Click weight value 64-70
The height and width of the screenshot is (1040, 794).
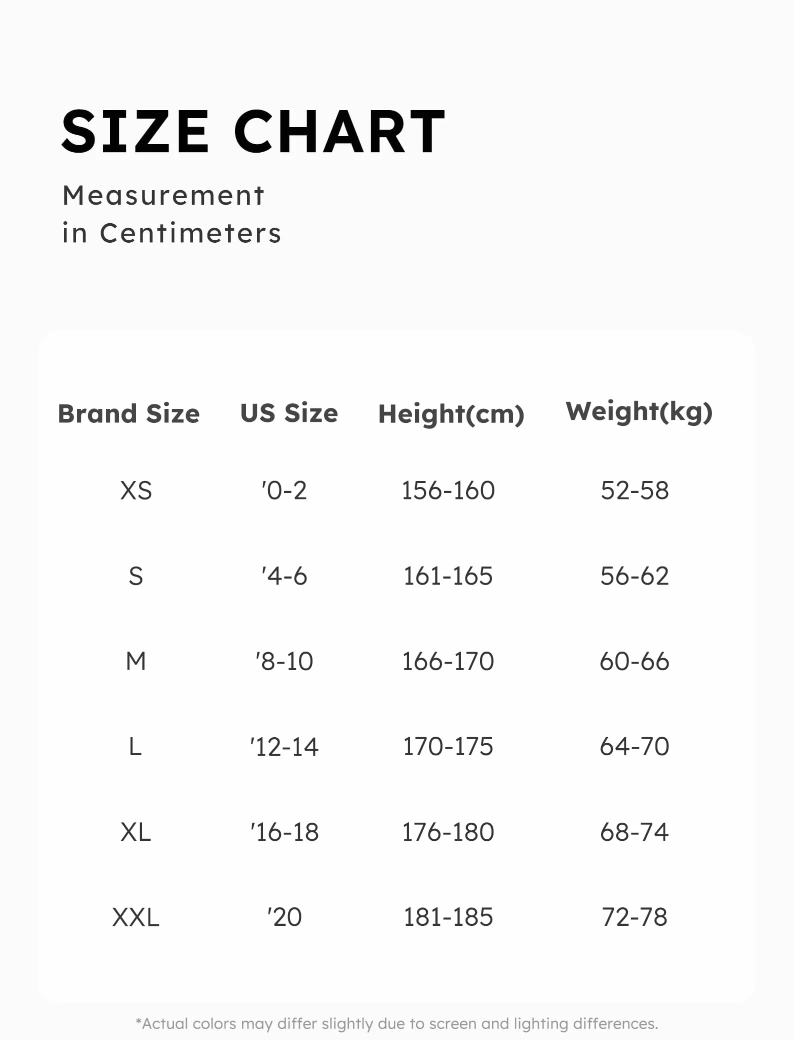click(x=634, y=747)
